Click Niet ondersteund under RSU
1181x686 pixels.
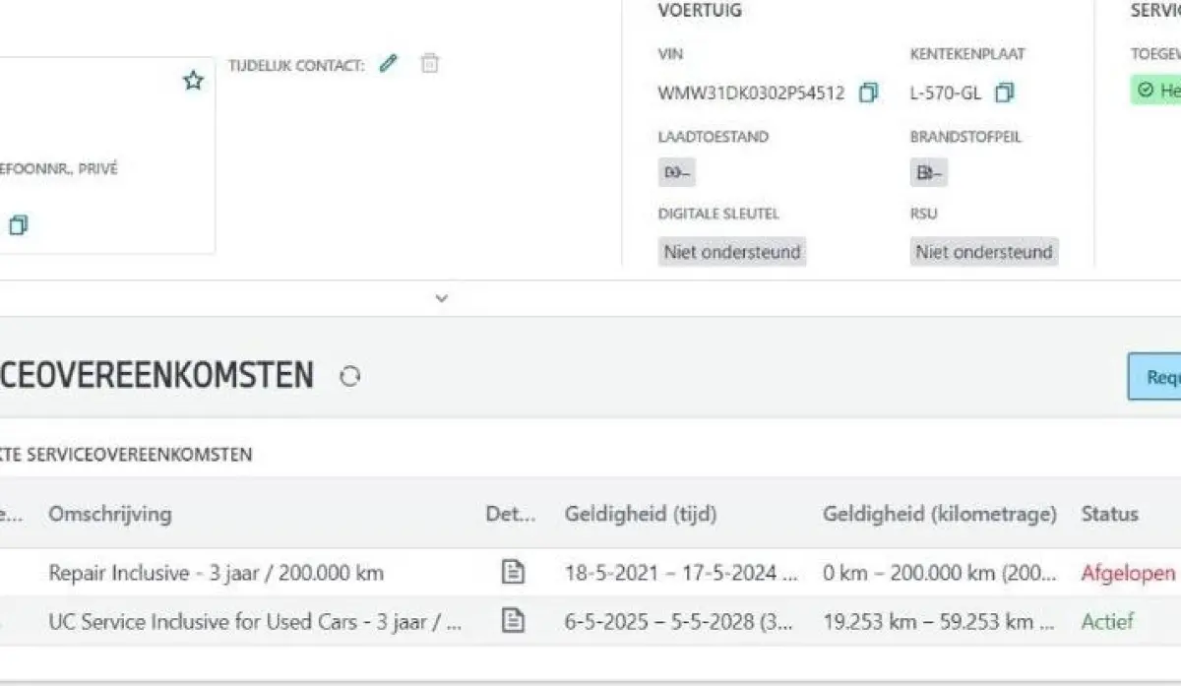984,252
